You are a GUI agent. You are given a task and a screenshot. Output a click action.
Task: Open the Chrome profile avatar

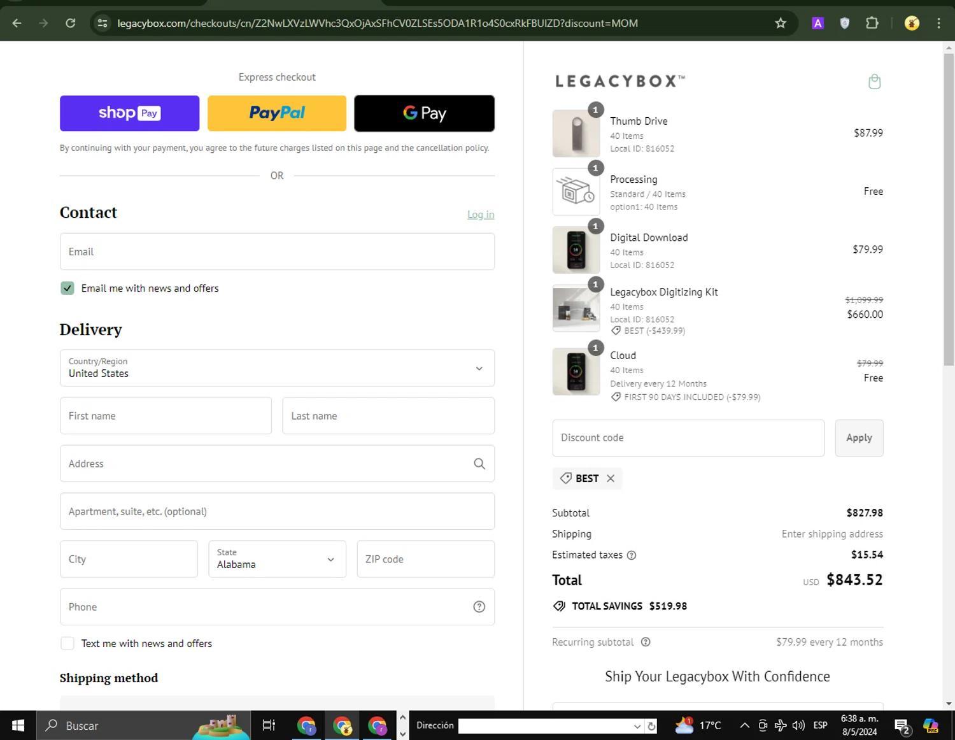[912, 23]
